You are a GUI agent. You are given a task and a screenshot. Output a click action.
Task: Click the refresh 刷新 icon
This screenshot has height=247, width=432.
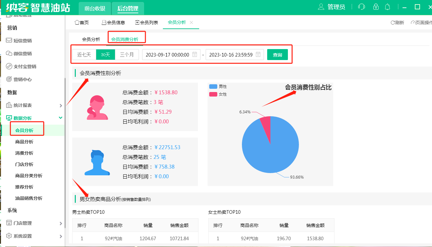pos(393,23)
